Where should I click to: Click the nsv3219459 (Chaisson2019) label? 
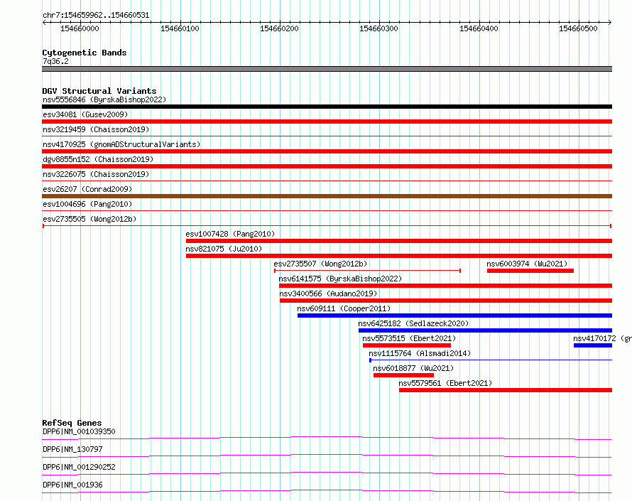pos(96,129)
